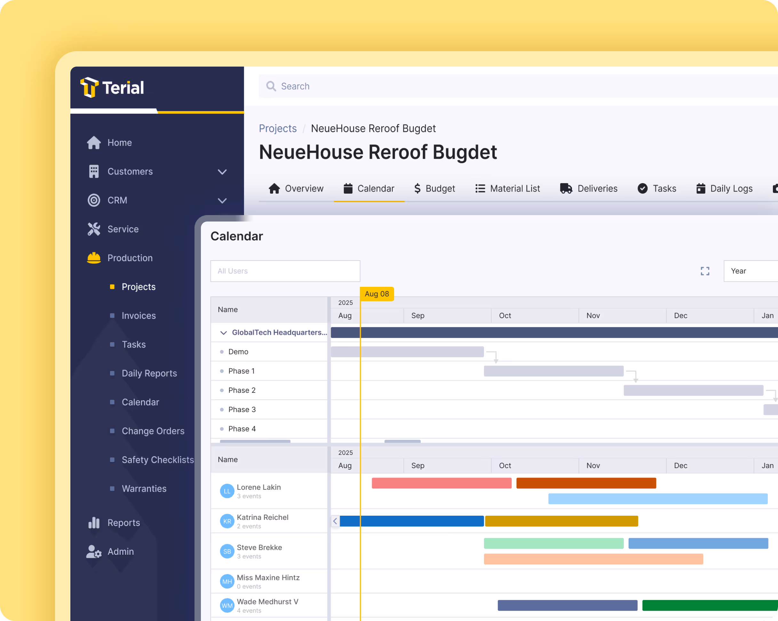Click the Tasks checkmark icon
This screenshot has height=621, width=778.
click(643, 188)
